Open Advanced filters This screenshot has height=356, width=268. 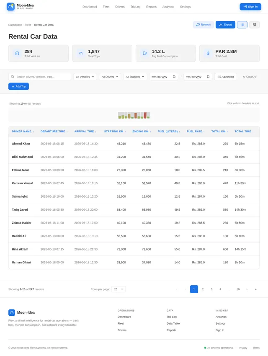coord(226,77)
